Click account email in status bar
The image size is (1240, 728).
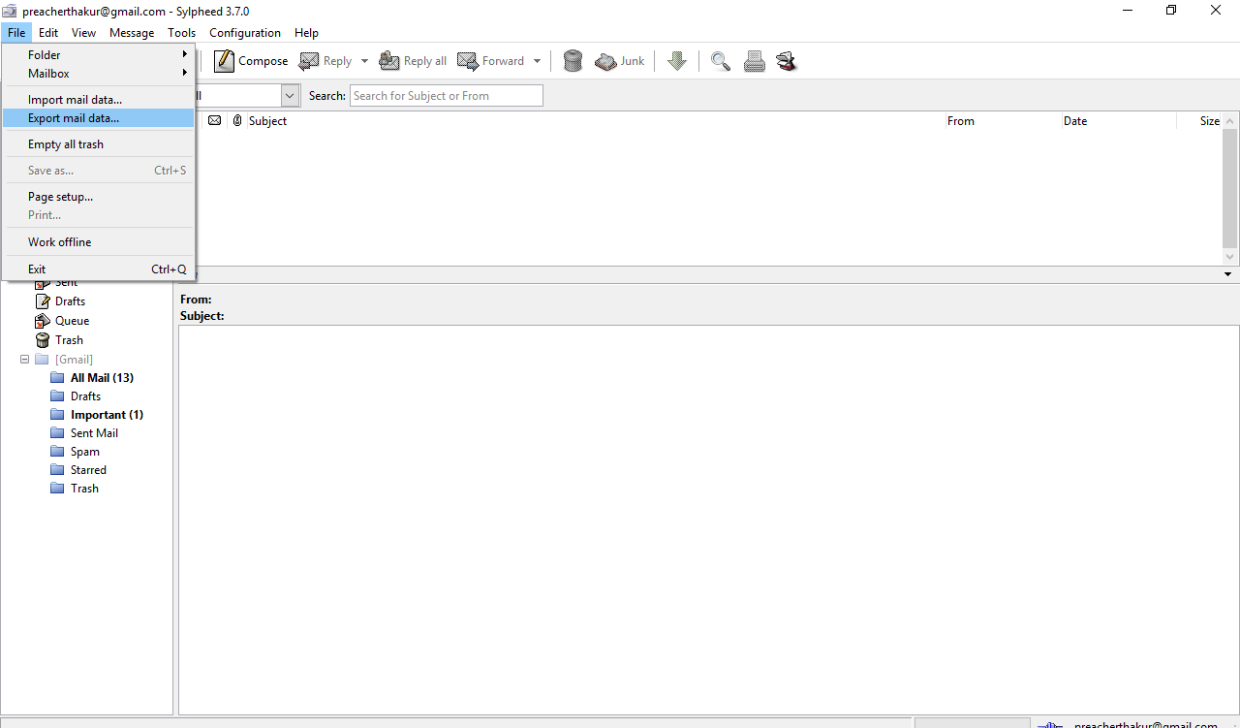(1146, 724)
